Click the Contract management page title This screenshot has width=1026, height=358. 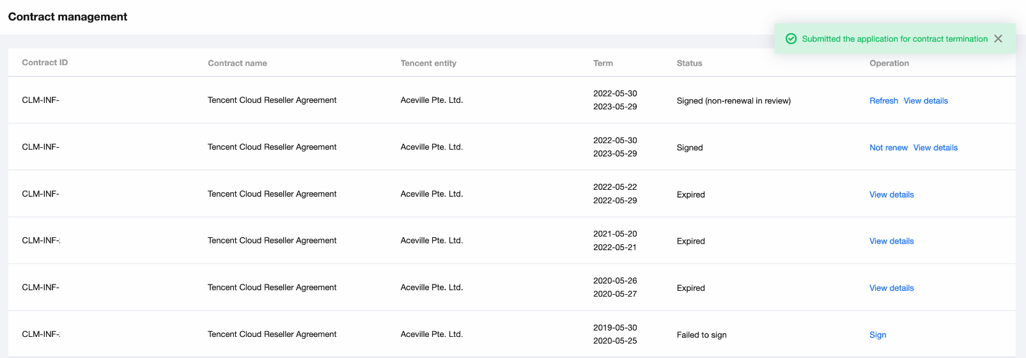[x=68, y=17]
